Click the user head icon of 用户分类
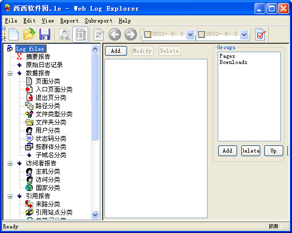Screen dimensions: 292x233 29,131
